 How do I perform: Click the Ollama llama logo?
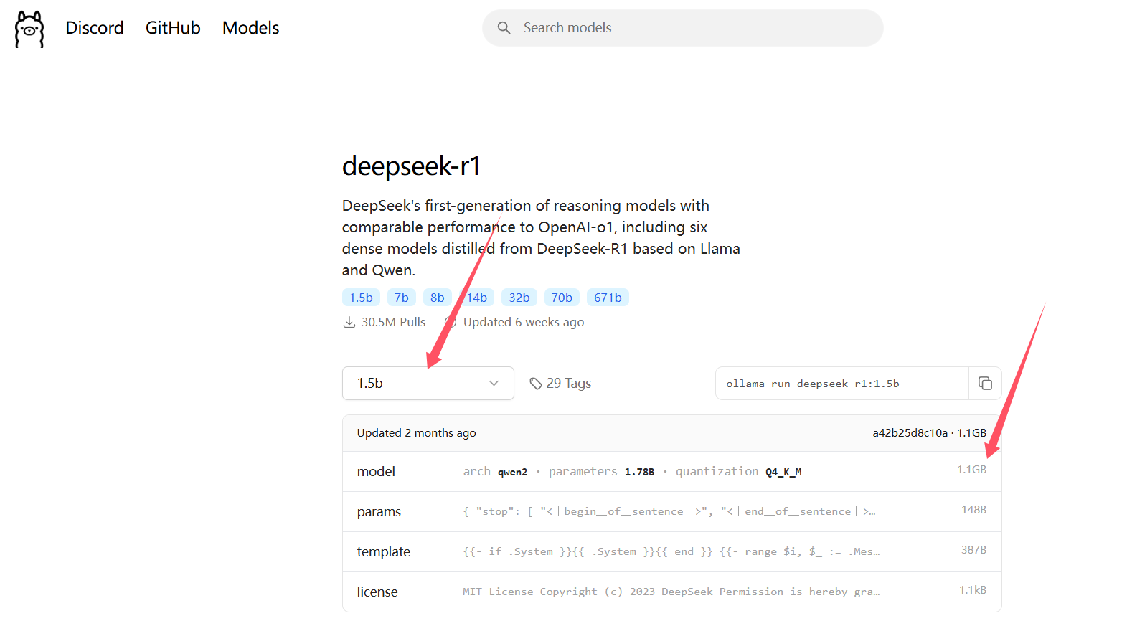click(29, 29)
